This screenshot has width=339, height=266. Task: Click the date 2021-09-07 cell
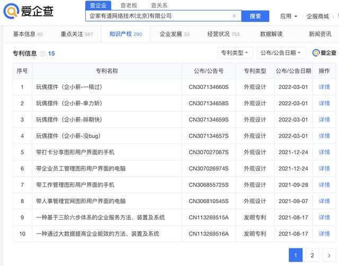click(293, 201)
